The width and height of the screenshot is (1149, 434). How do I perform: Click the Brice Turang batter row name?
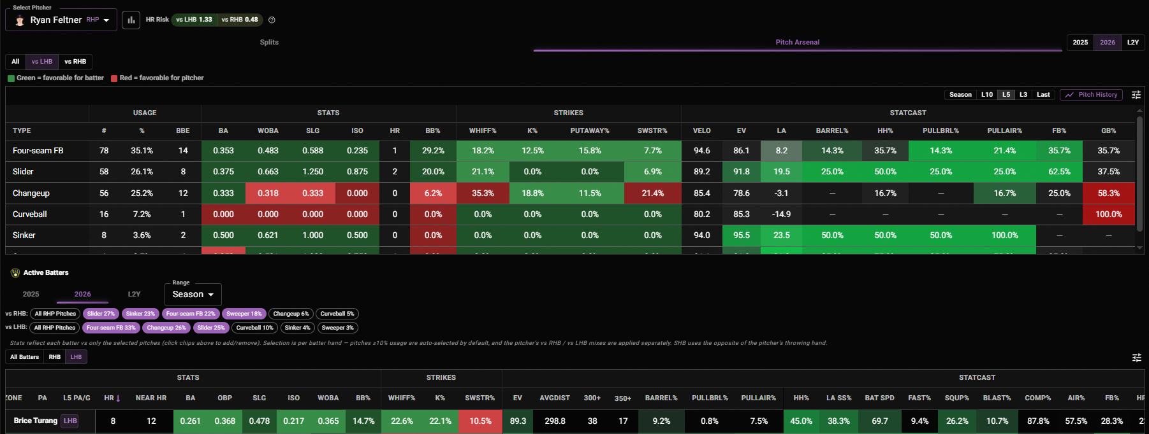pyautogui.click(x=36, y=421)
